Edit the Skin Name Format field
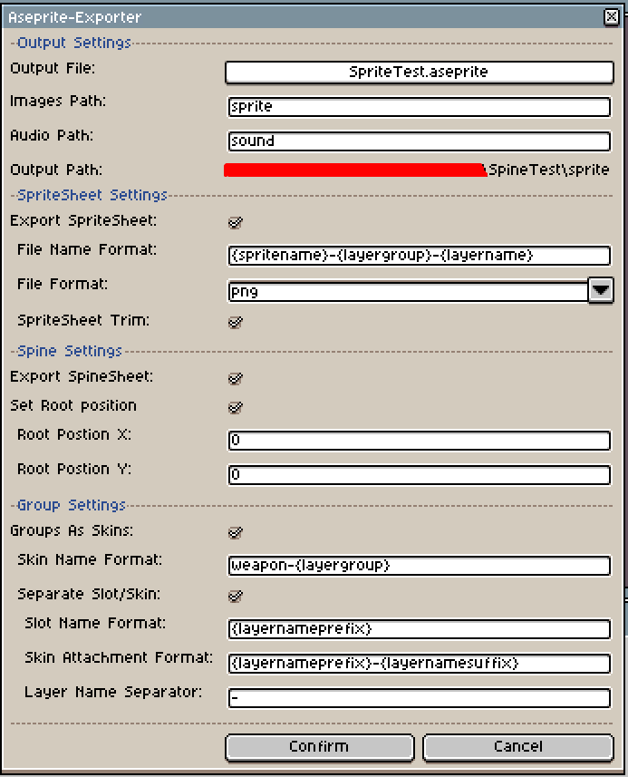This screenshot has height=777, width=628. point(419,566)
